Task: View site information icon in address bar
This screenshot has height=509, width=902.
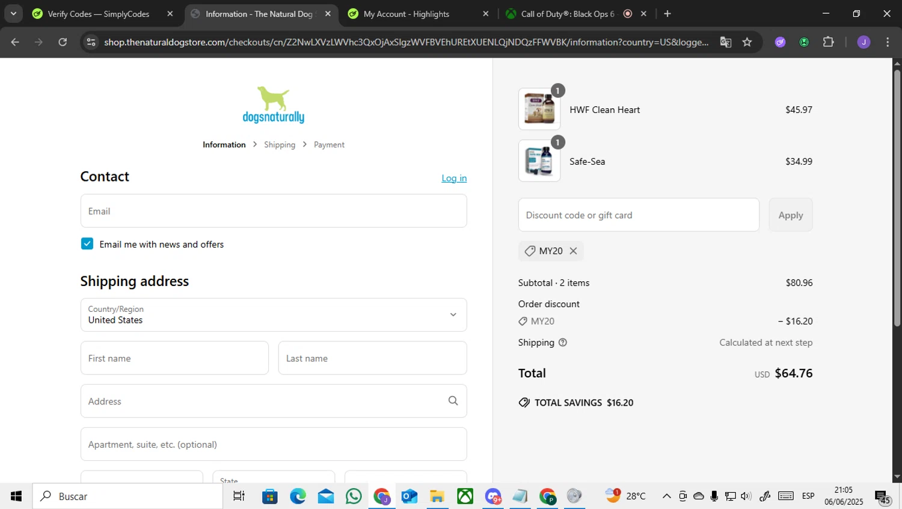Action: (91, 42)
